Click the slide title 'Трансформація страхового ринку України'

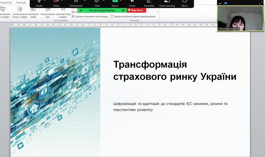(175, 70)
